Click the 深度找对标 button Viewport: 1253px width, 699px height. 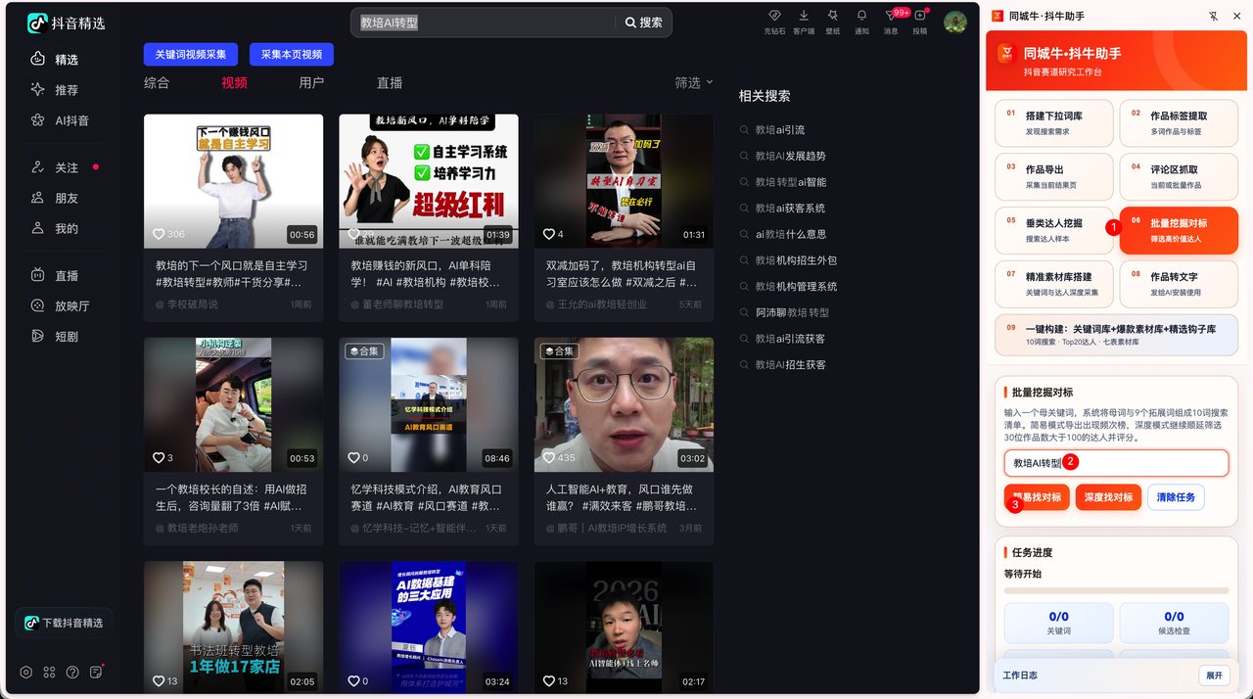coord(1109,497)
